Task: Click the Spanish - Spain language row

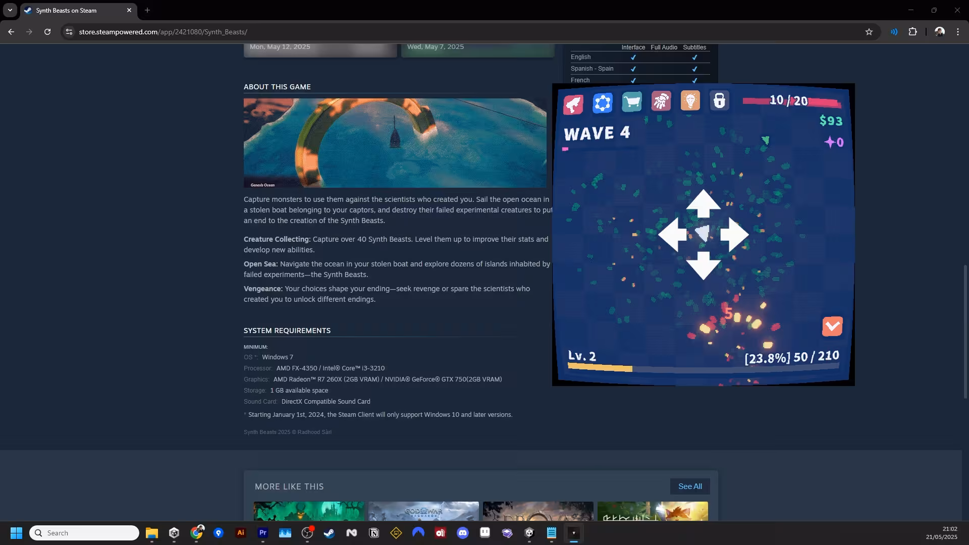Action: pos(640,69)
